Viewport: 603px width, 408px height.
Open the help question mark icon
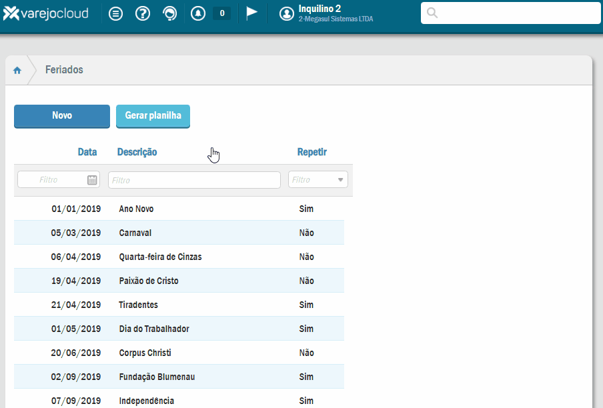[x=143, y=13]
